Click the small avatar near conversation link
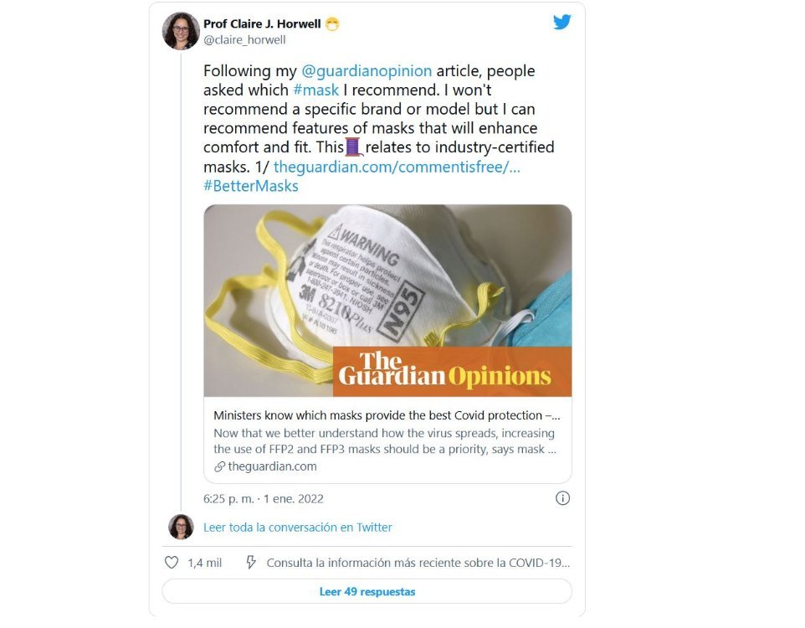 (x=181, y=527)
